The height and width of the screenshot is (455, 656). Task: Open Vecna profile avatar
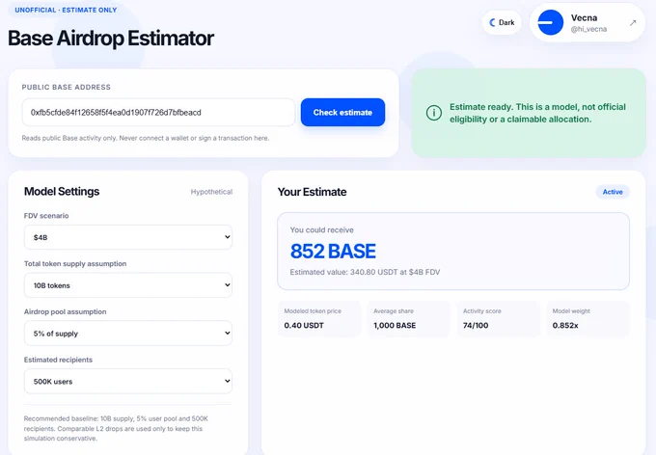coord(550,22)
